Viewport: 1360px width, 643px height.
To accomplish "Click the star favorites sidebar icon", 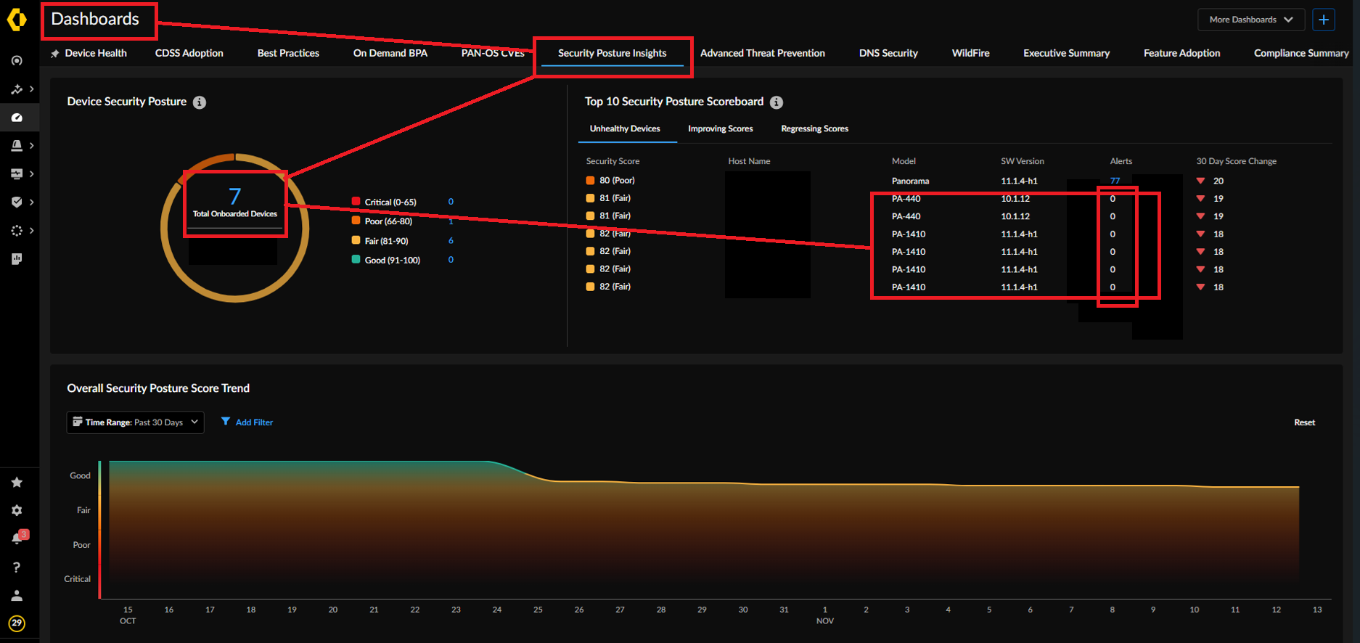I will point(17,483).
